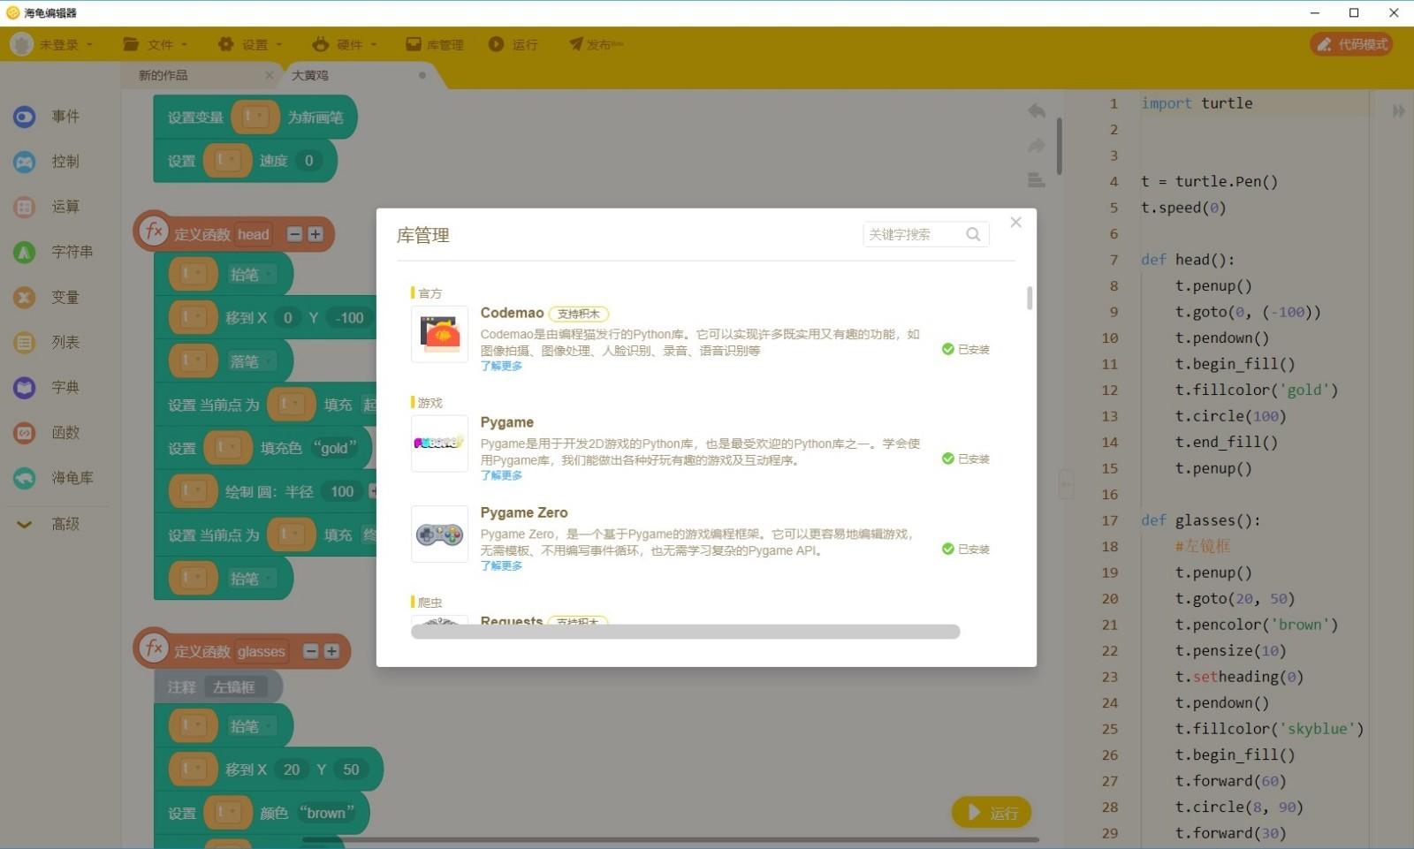Click the 速度 value 0 field

tap(308, 161)
